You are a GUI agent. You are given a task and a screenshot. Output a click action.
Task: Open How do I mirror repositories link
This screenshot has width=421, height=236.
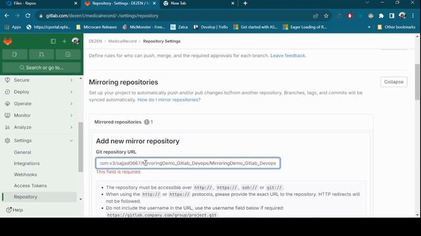pyautogui.click(x=169, y=100)
